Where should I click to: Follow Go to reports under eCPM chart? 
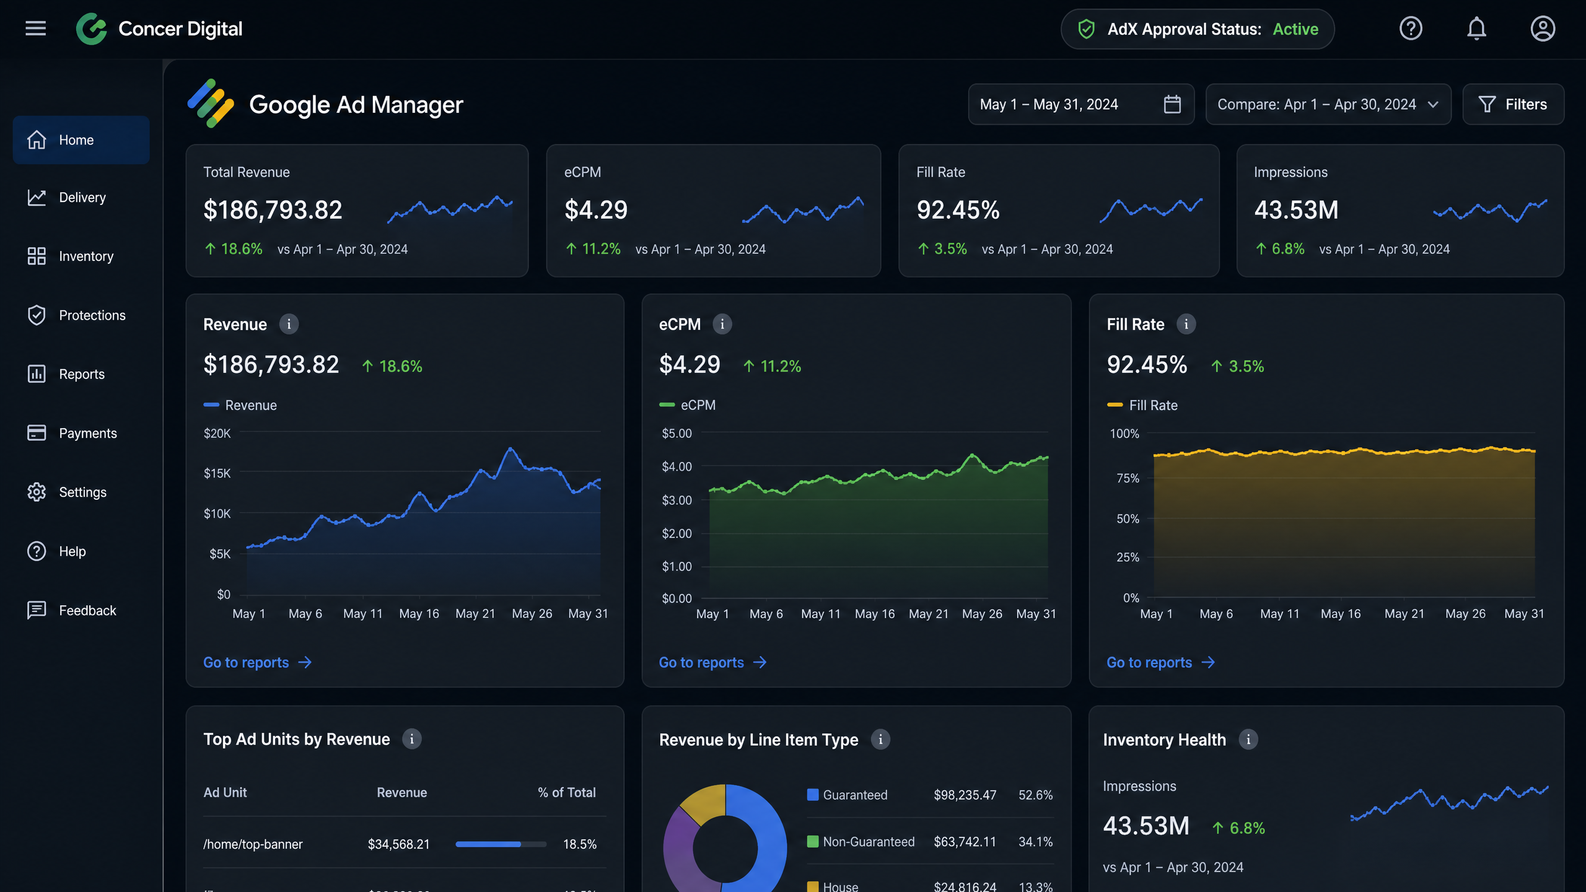coord(712,662)
